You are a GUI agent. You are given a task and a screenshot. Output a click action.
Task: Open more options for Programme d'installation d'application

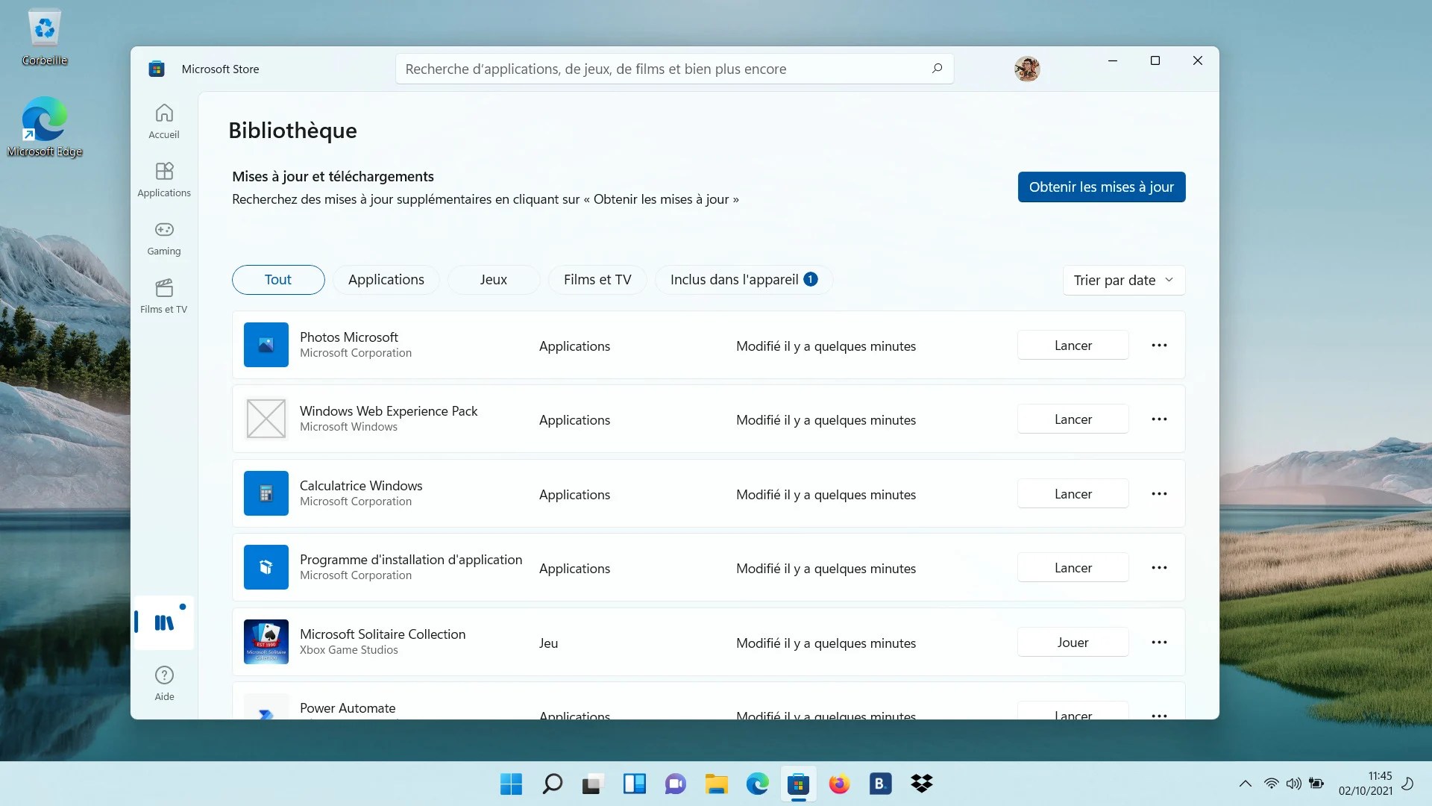pos(1159,567)
